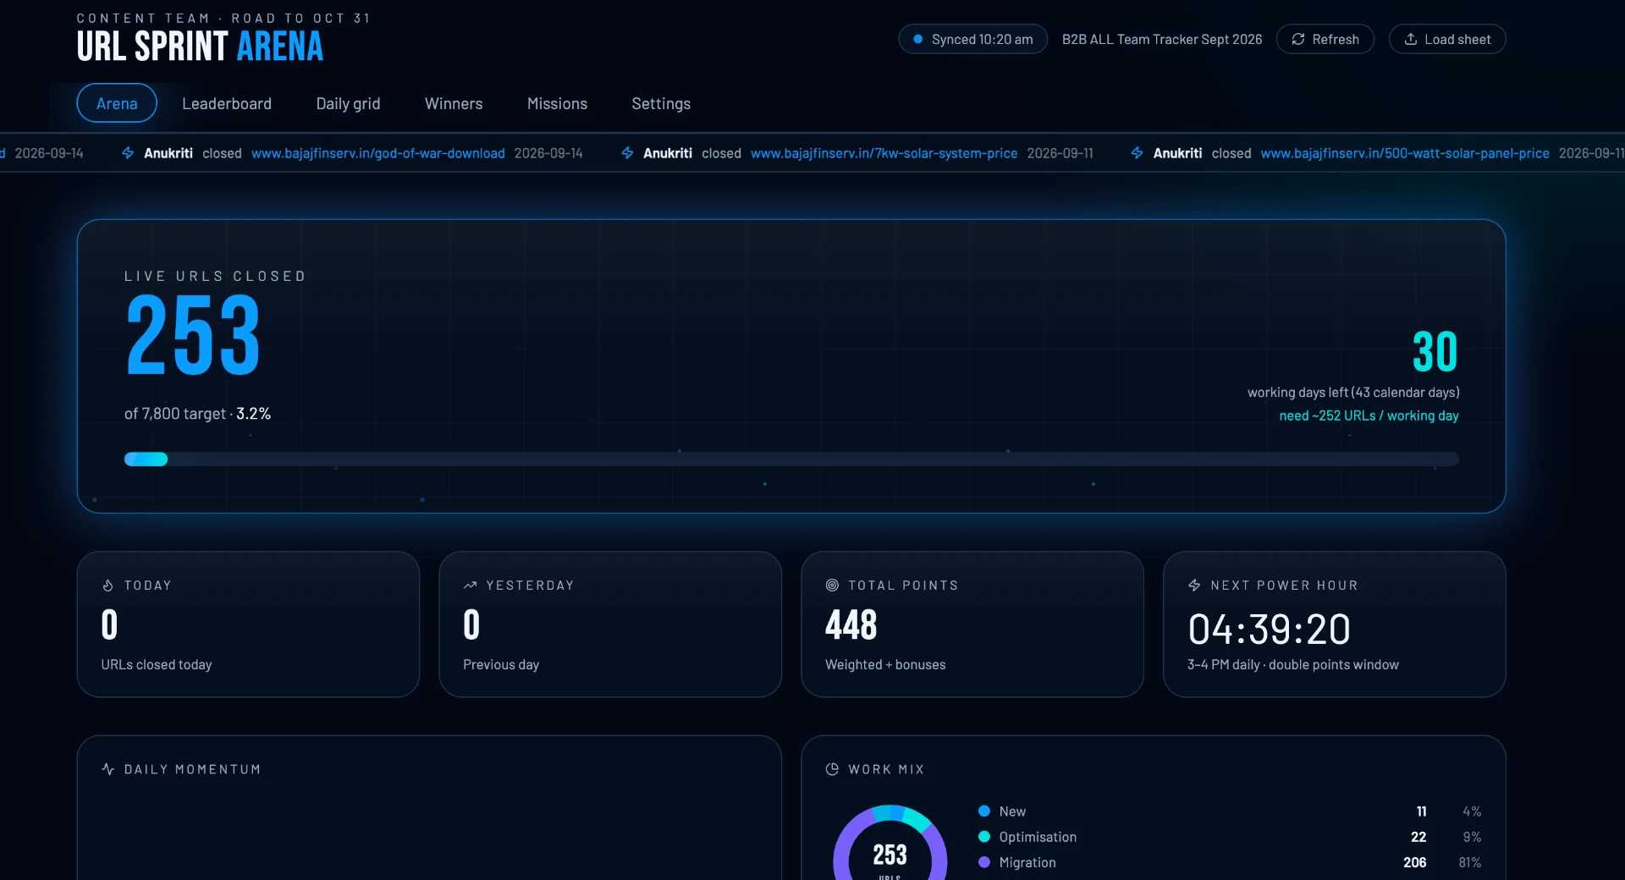1625x880 pixels.
Task: Click the Refresh button
Action: (x=1325, y=40)
